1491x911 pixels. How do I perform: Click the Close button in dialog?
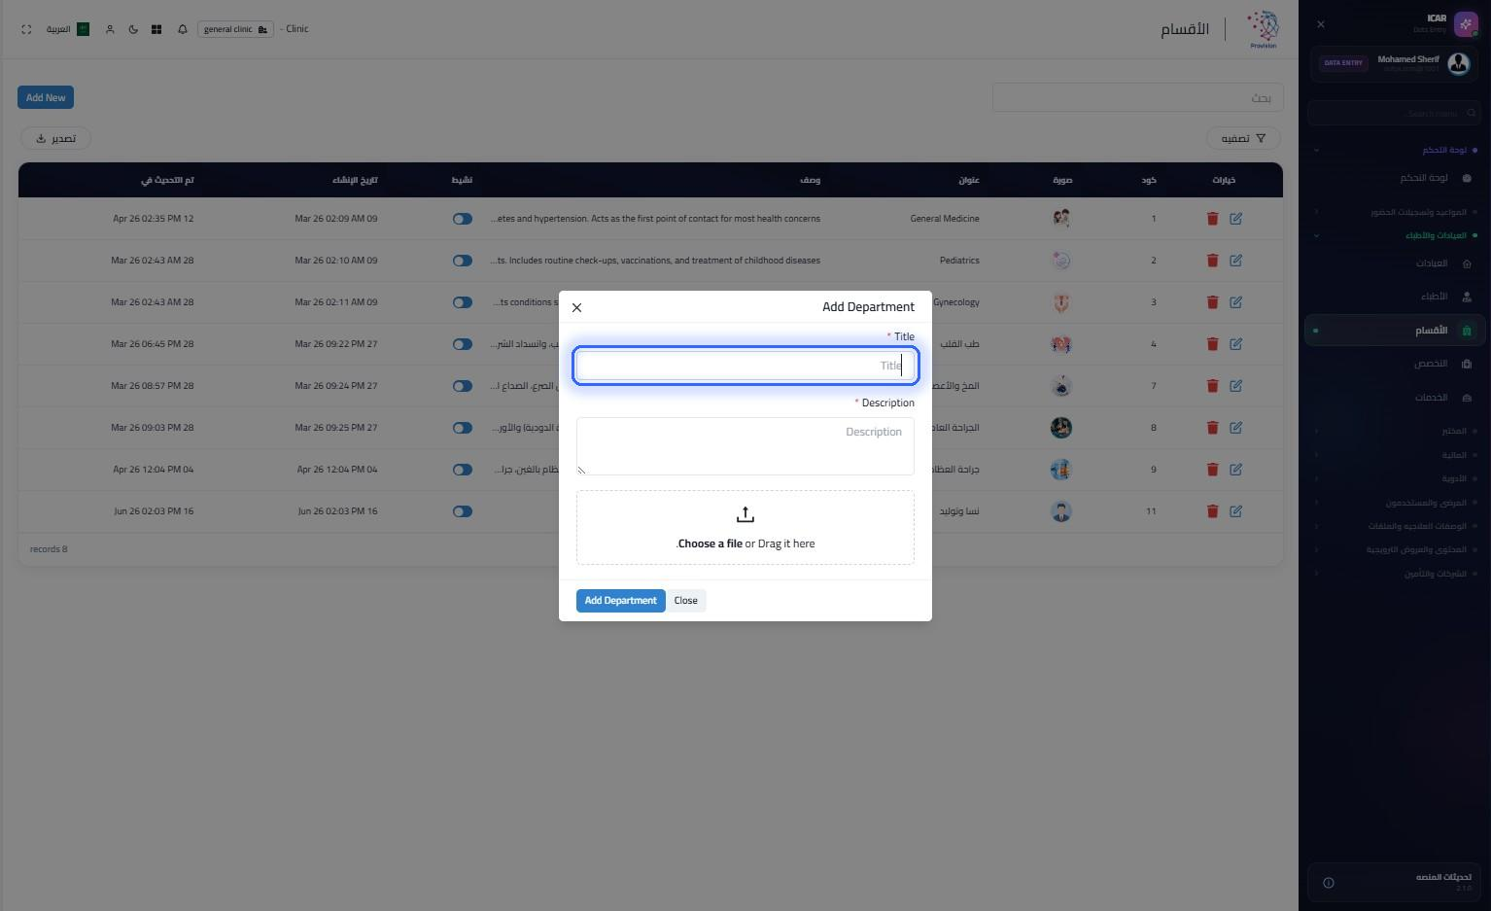[x=686, y=601]
